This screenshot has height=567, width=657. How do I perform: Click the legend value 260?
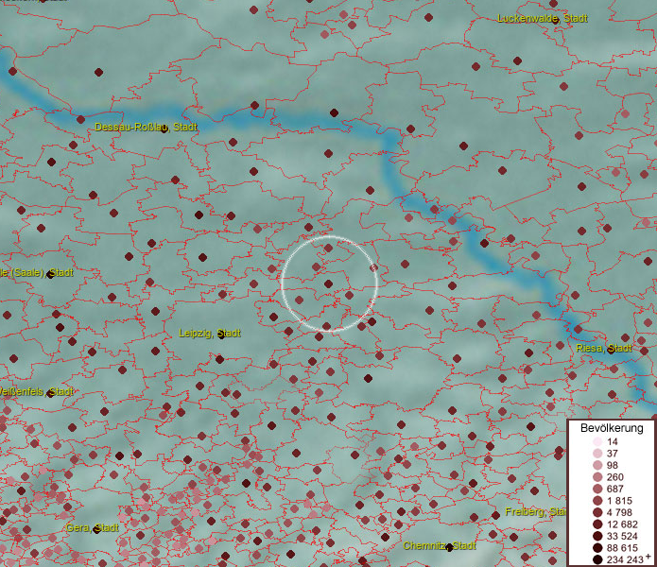point(615,477)
